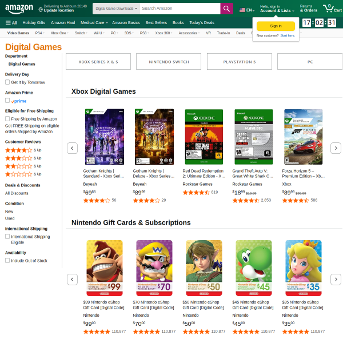Check Free Shipping by Amazon
This screenshot has width=343, height=343.
pos(7,119)
